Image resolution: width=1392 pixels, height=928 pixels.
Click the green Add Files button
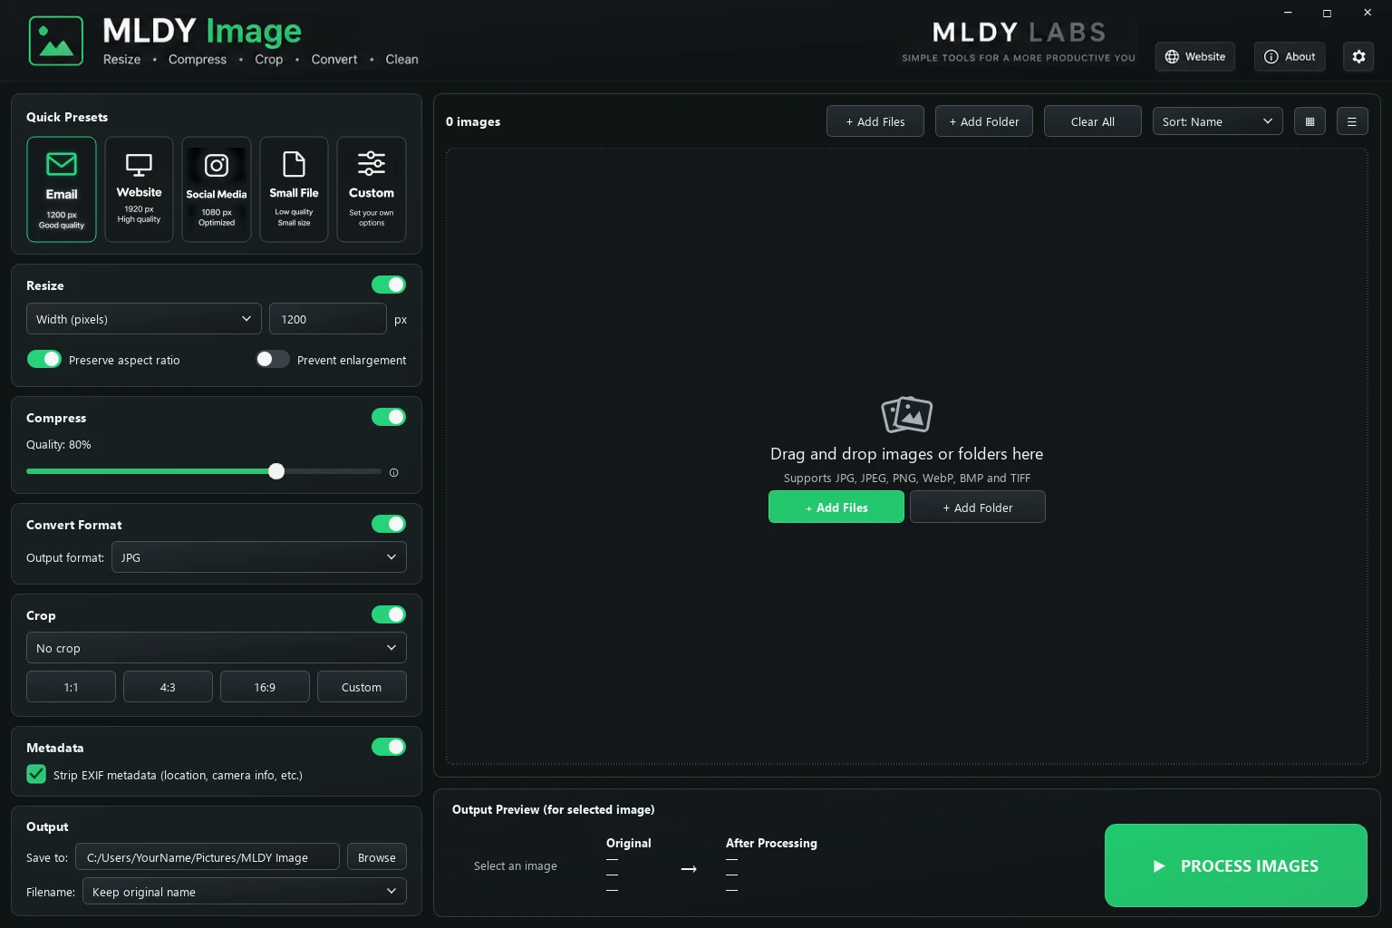(x=836, y=507)
